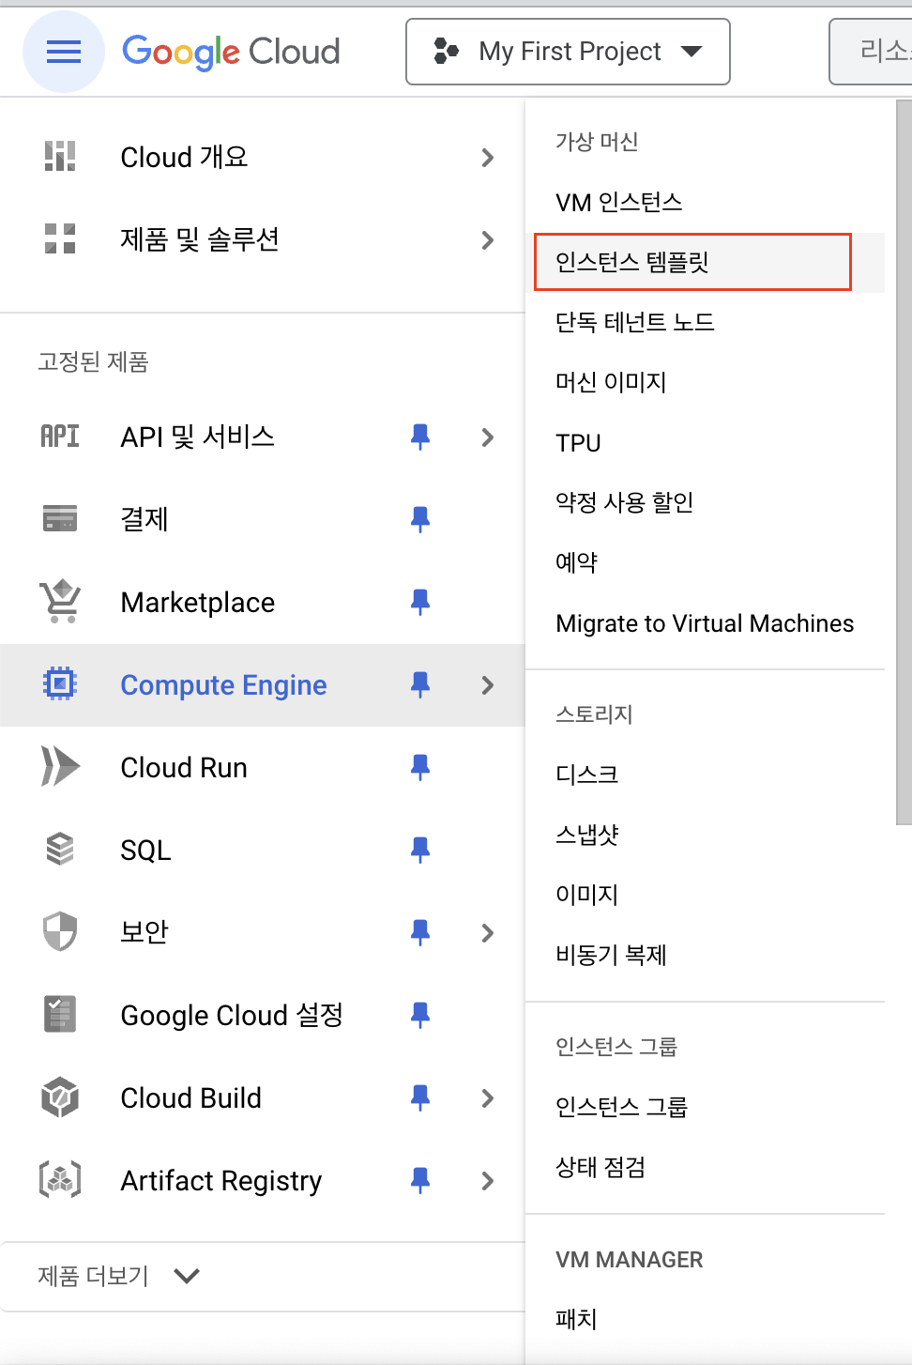Click the Cloud 개요 dashboard icon
This screenshot has height=1365, width=912.
[60, 157]
